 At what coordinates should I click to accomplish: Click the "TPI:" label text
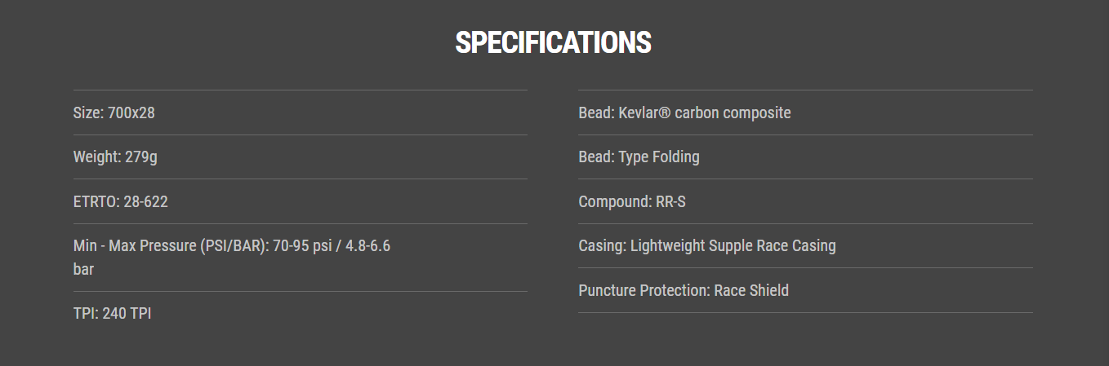(86, 313)
